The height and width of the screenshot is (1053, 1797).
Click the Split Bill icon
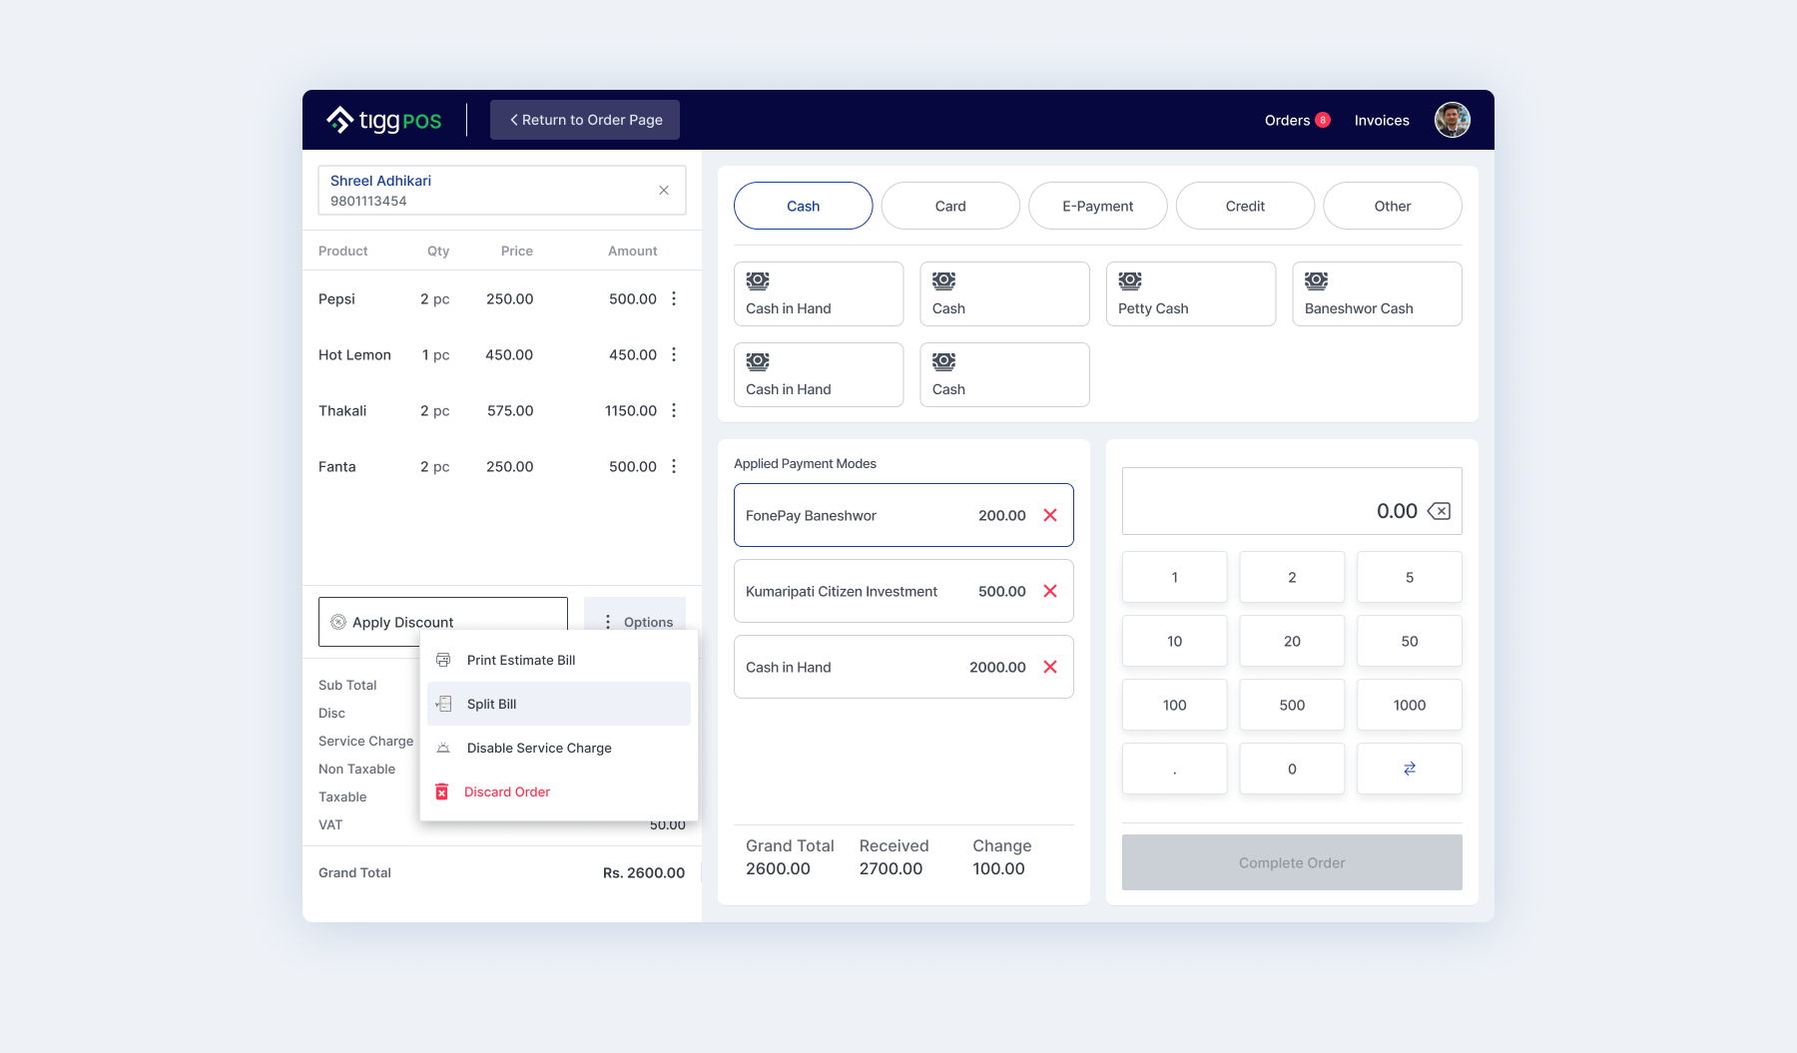click(x=443, y=704)
